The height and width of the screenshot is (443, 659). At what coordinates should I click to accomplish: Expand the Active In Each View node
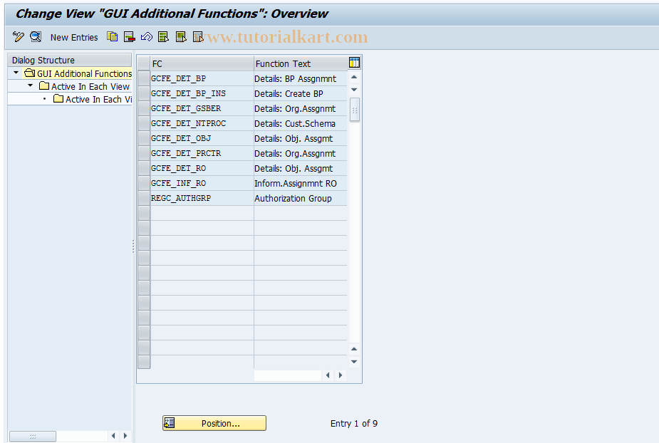pyautogui.click(x=30, y=87)
